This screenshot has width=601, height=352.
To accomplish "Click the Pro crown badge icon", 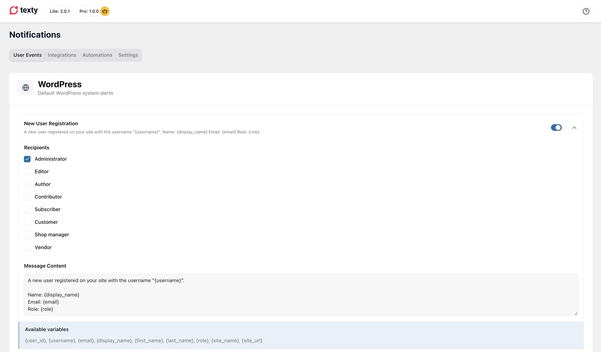I will tap(105, 11).
